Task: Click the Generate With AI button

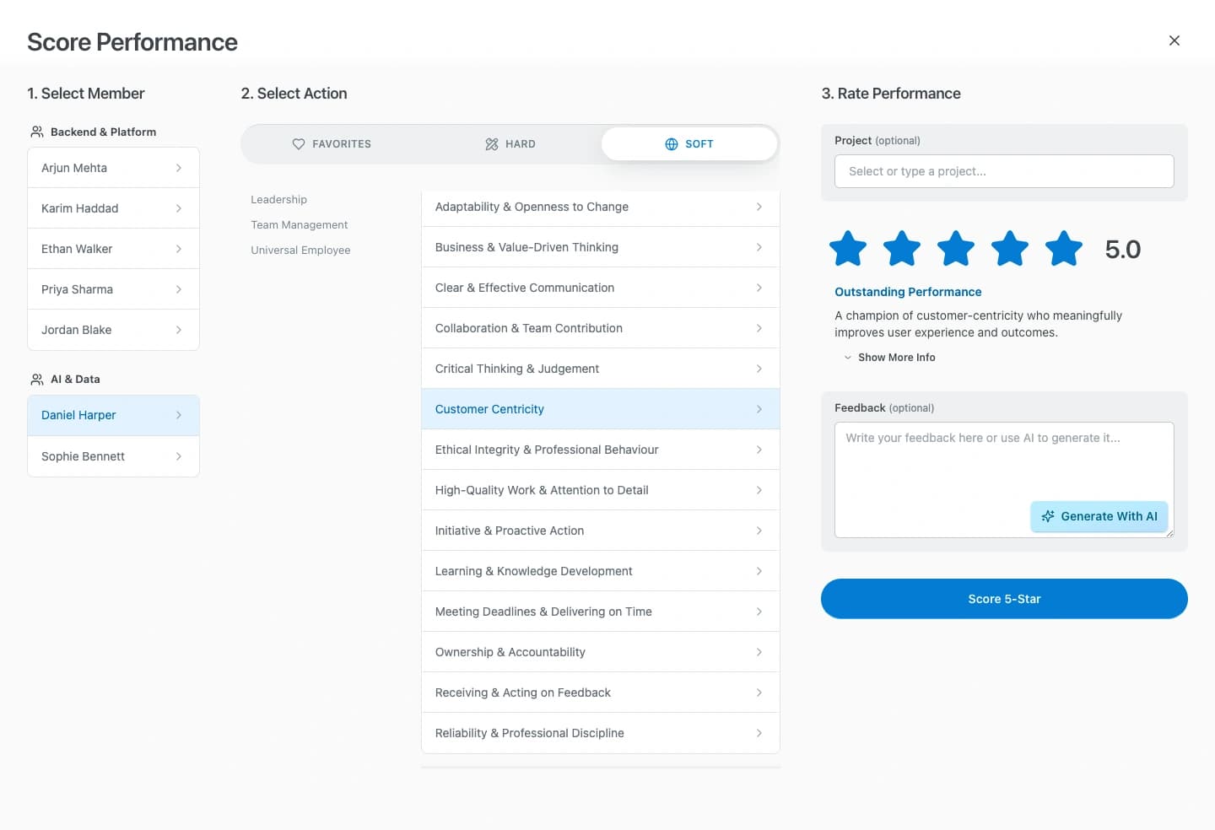Action: pyautogui.click(x=1099, y=515)
